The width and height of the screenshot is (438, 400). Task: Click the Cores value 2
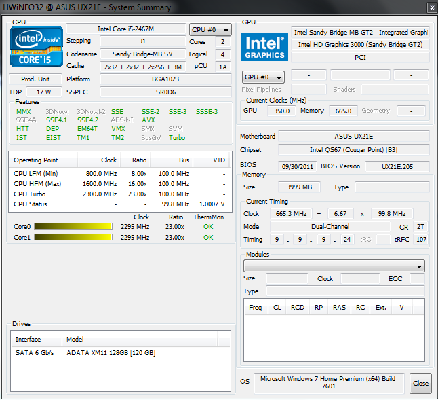(222, 42)
